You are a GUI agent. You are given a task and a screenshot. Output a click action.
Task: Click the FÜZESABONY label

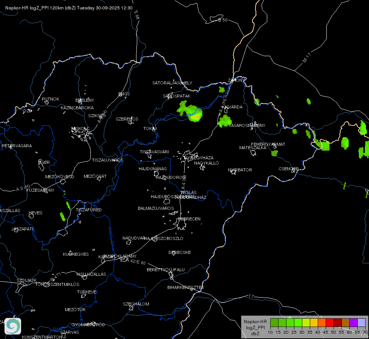click(x=40, y=190)
